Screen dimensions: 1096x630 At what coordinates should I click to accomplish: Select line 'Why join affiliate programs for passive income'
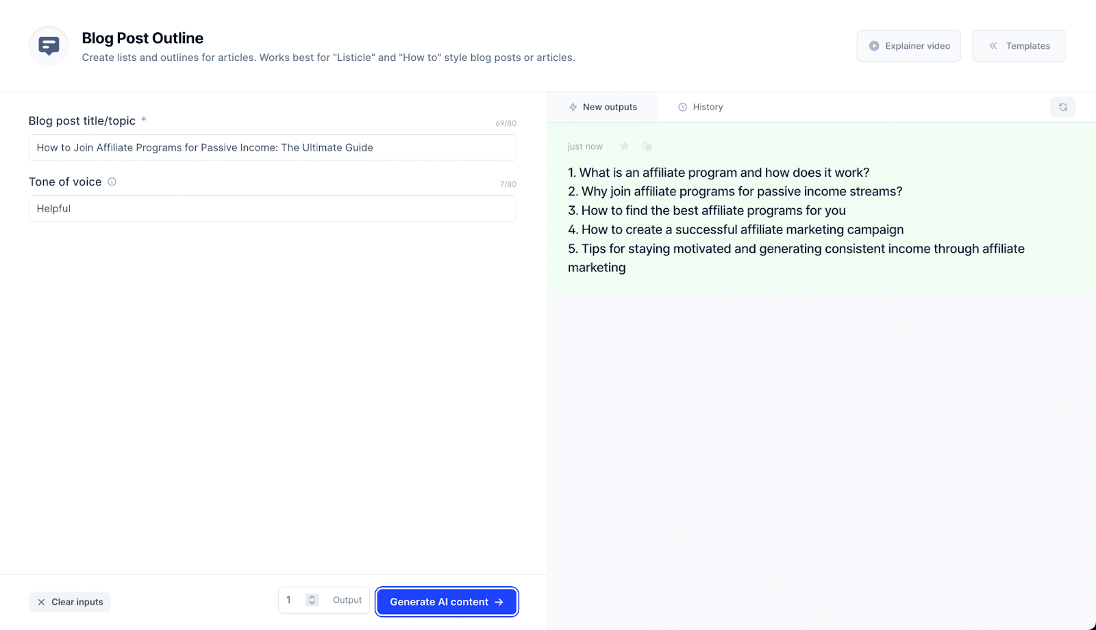point(735,192)
